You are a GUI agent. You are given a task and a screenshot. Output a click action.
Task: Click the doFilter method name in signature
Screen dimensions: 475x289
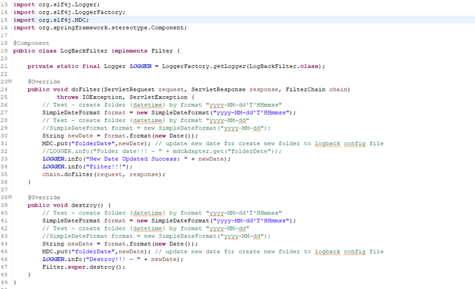coord(86,90)
